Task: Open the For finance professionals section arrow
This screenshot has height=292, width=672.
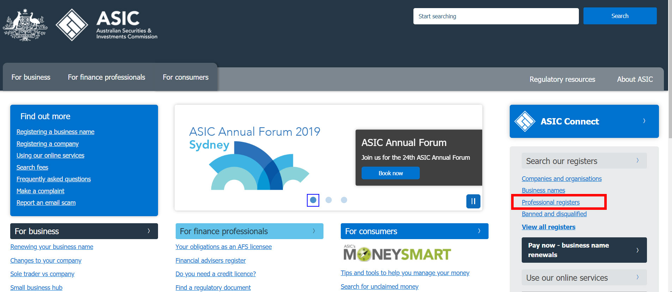Action: pyautogui.click(x=314, y=231)
